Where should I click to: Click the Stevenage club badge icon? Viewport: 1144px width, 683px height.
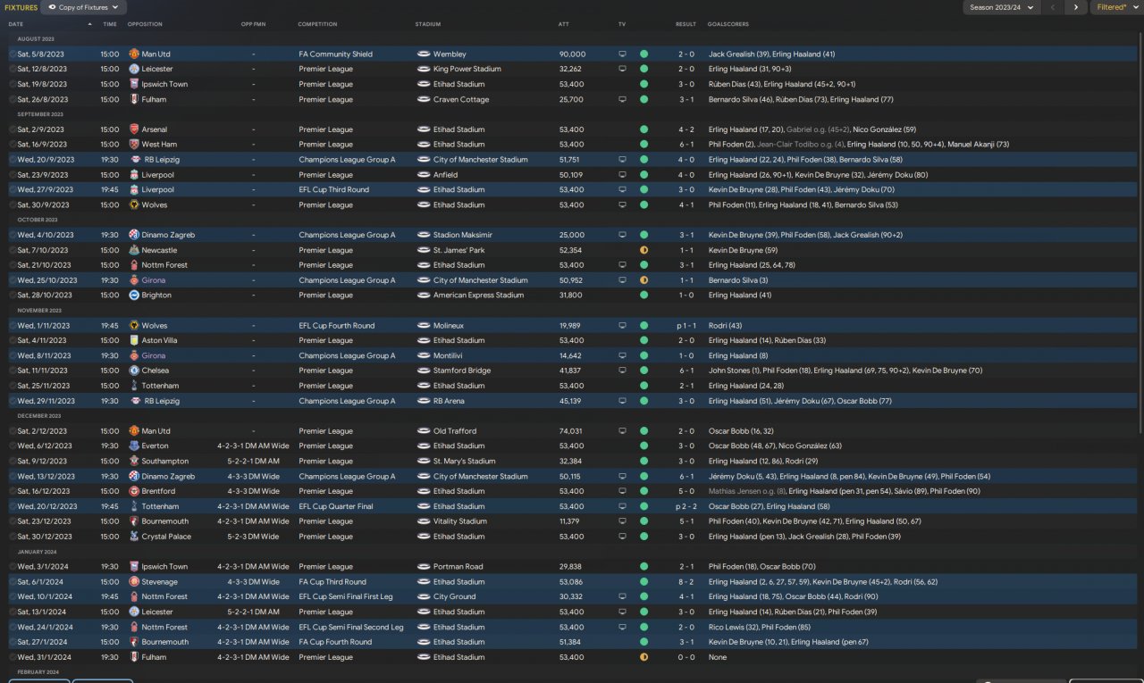[134, 581]
